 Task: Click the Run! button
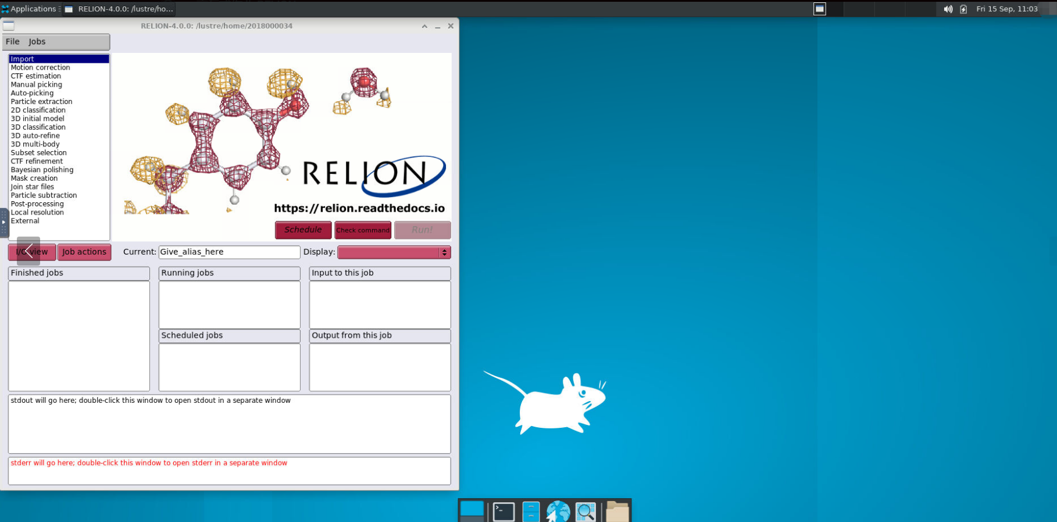422,230
